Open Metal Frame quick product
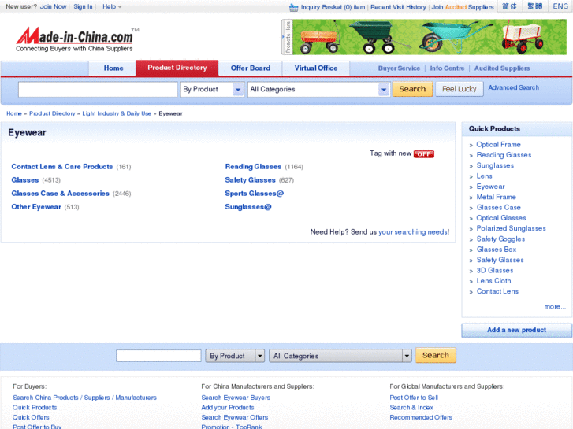Viewport: 573px width, 429px height. pyautogui.click(x=497, y=197)
